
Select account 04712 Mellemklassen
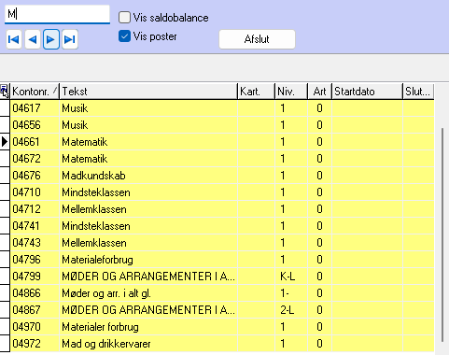[x=222, y=209]
